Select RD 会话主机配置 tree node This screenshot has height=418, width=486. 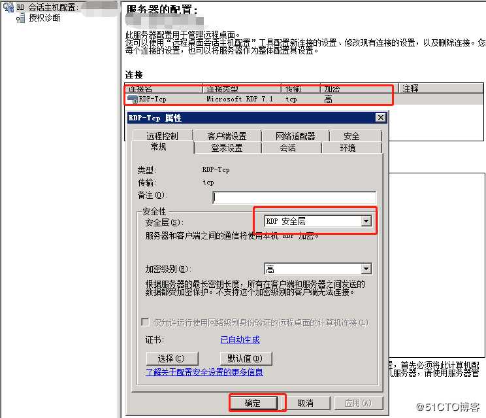[48, 7]
